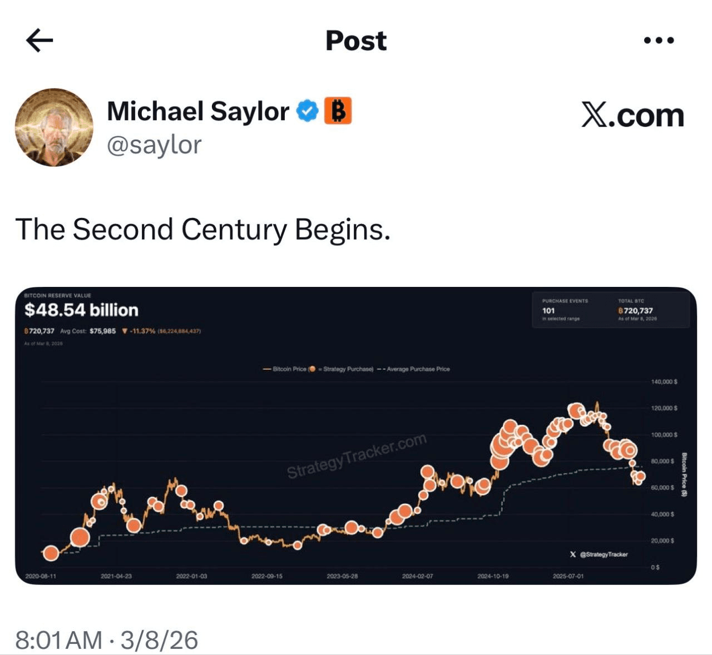Screen dimensions: 712x655
Task: Click the red down-triangle beside -11.37%
Action: coord(125,331)
